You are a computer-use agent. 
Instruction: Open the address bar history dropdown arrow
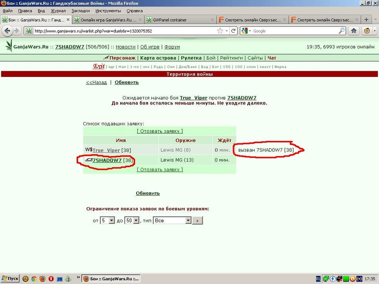[227, 31]
